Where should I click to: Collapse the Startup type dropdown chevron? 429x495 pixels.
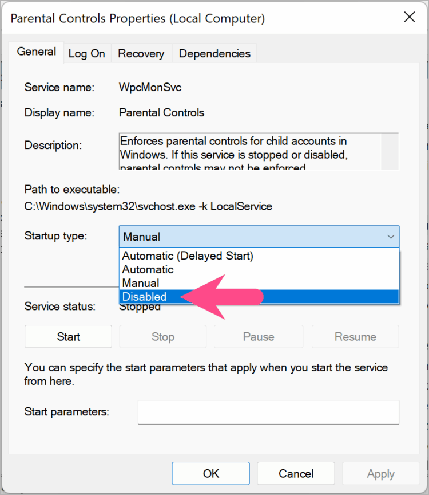point(391,236)
